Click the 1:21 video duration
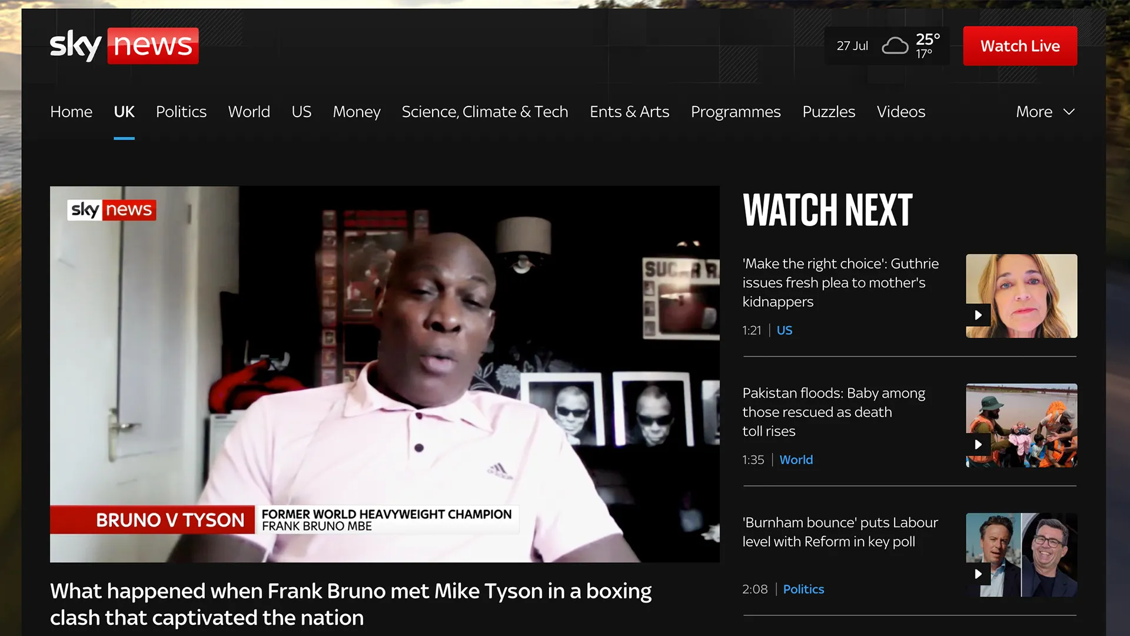The height and width of the screenshot is (636, 1130). pos(752,330)
